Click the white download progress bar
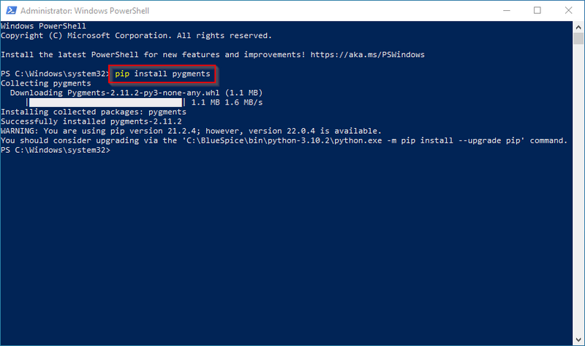The image size is (585, 346). coord(105,102)
